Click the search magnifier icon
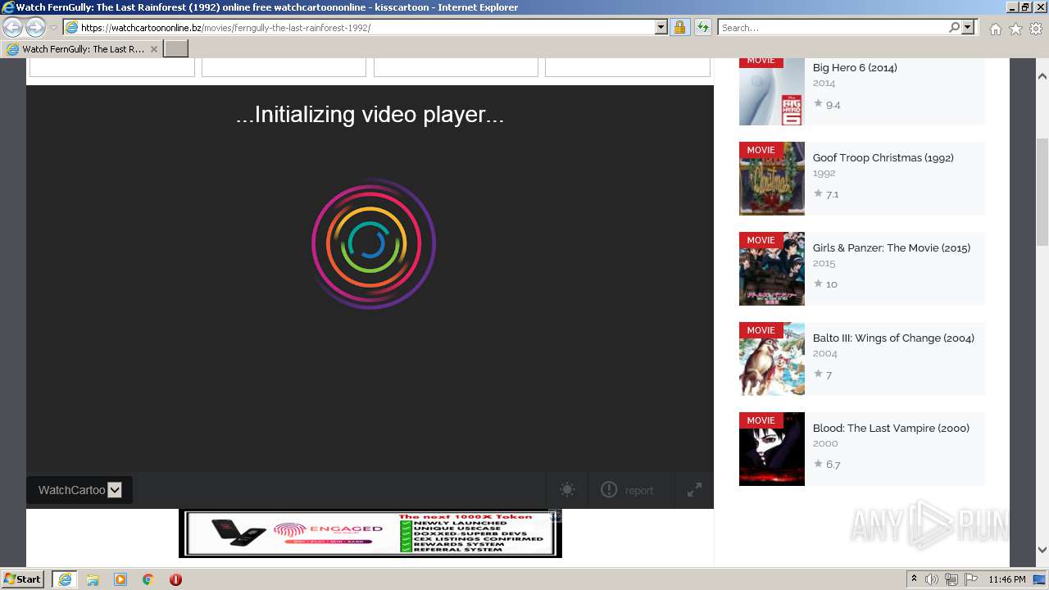 pyautogui.click(x=954, y=28)
